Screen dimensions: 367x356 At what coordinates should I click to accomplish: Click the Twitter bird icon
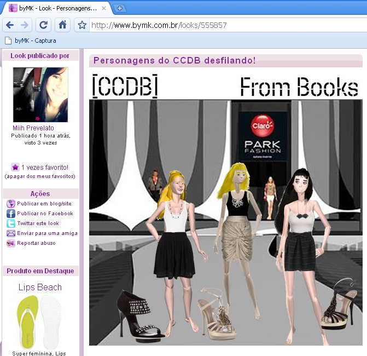pos(10,223)
